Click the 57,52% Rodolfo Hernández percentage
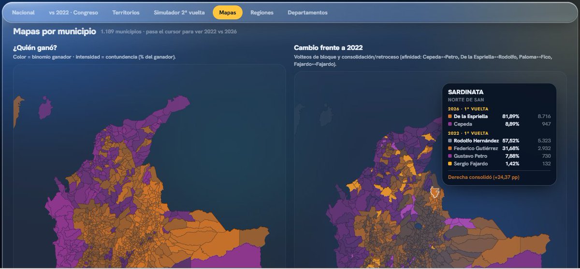 (x=511, y=141)
